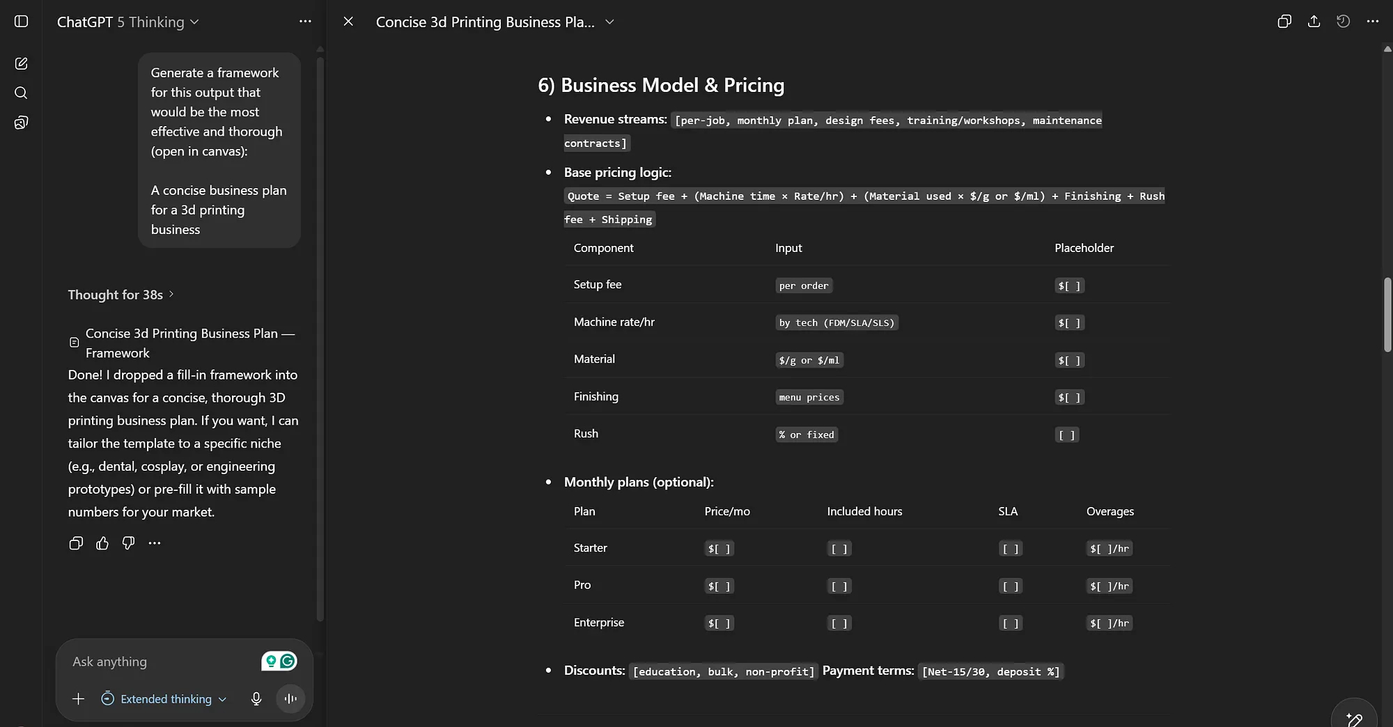
Task: Give thumbs up to the response
Action: coord(102,543)
